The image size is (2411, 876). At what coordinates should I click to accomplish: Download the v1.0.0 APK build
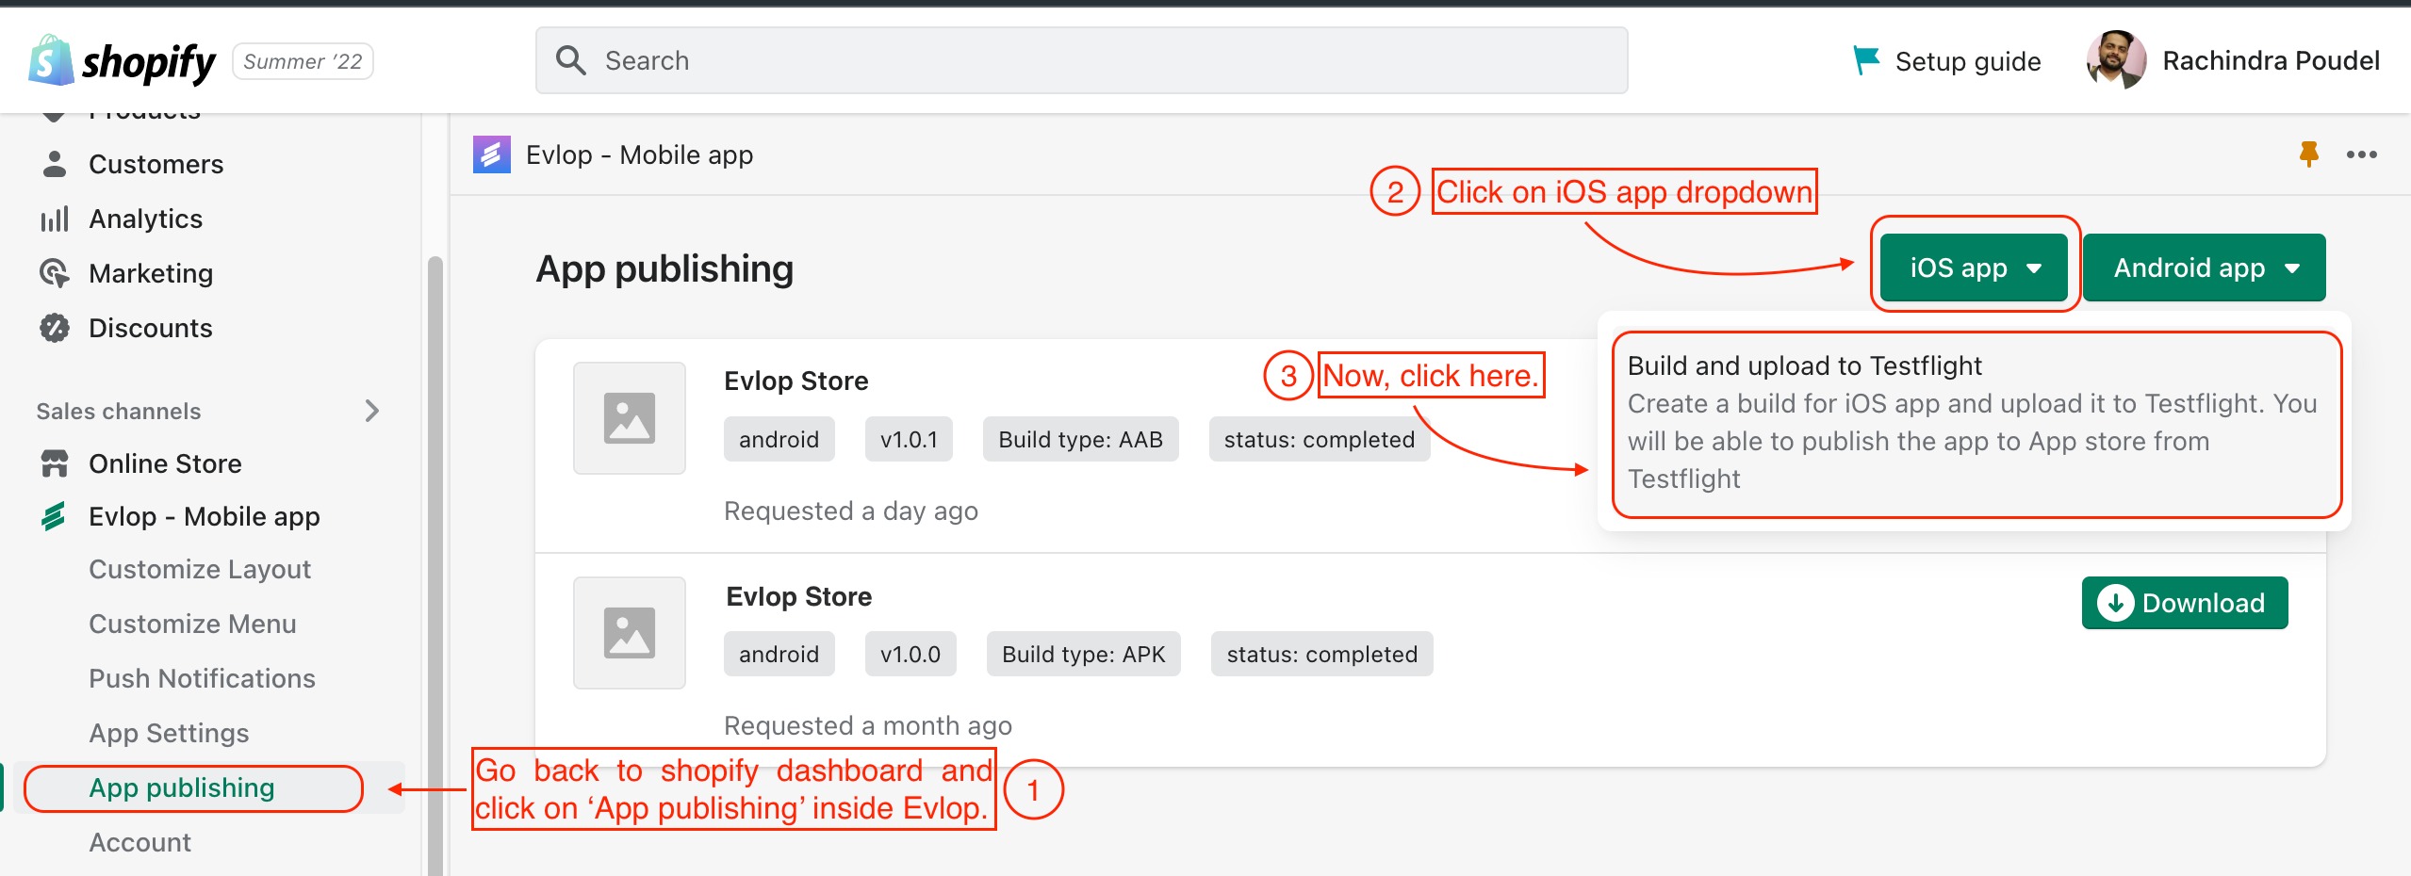click(x=2184, y=603)
